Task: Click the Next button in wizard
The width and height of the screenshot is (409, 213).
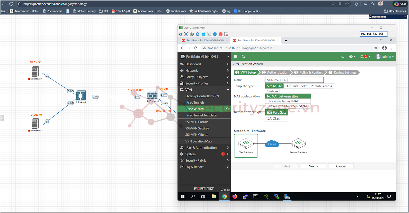Action: coord(313,166)
